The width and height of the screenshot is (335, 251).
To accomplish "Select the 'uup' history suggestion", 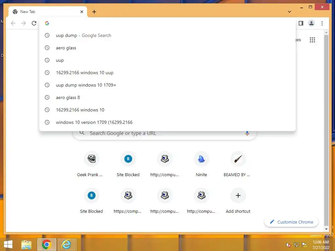I will 167,60.
